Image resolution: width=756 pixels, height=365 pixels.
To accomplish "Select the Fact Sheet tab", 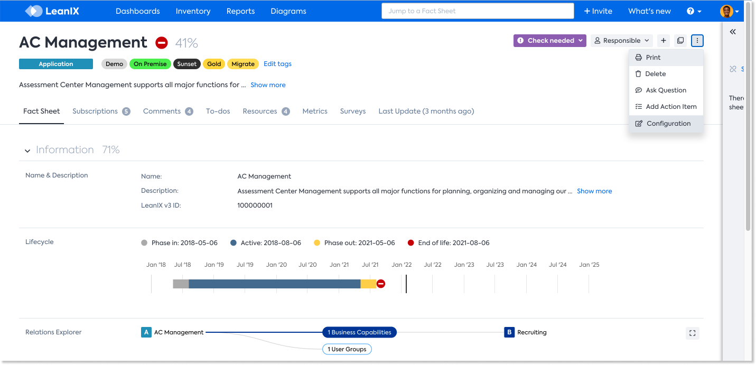I will [x=41, y=111].
